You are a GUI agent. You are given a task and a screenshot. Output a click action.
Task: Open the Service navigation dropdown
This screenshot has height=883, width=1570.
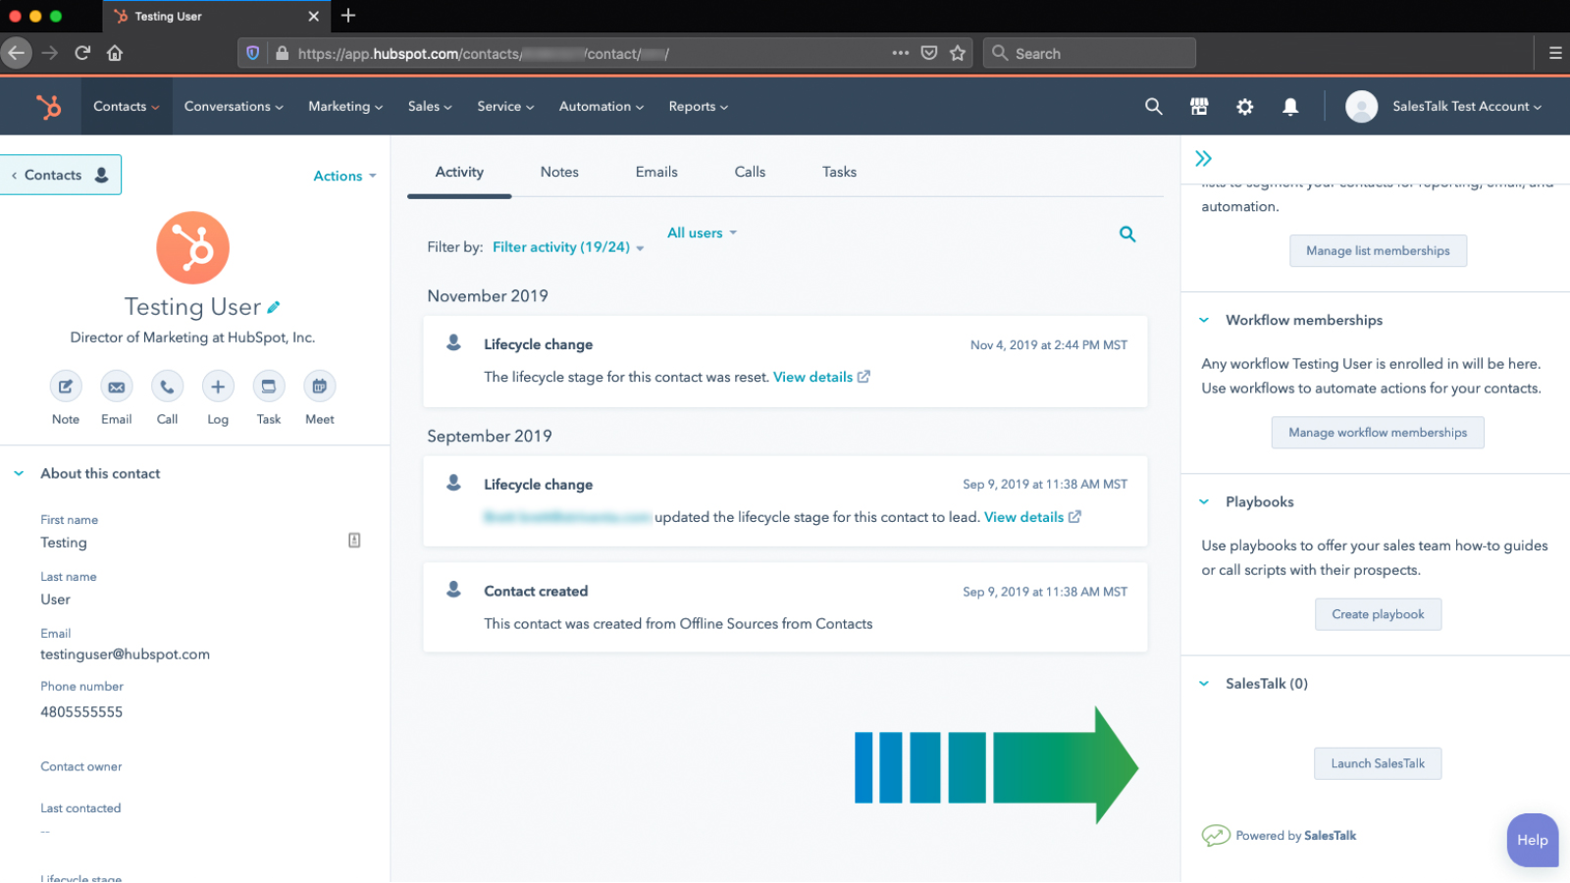(505, 106)
